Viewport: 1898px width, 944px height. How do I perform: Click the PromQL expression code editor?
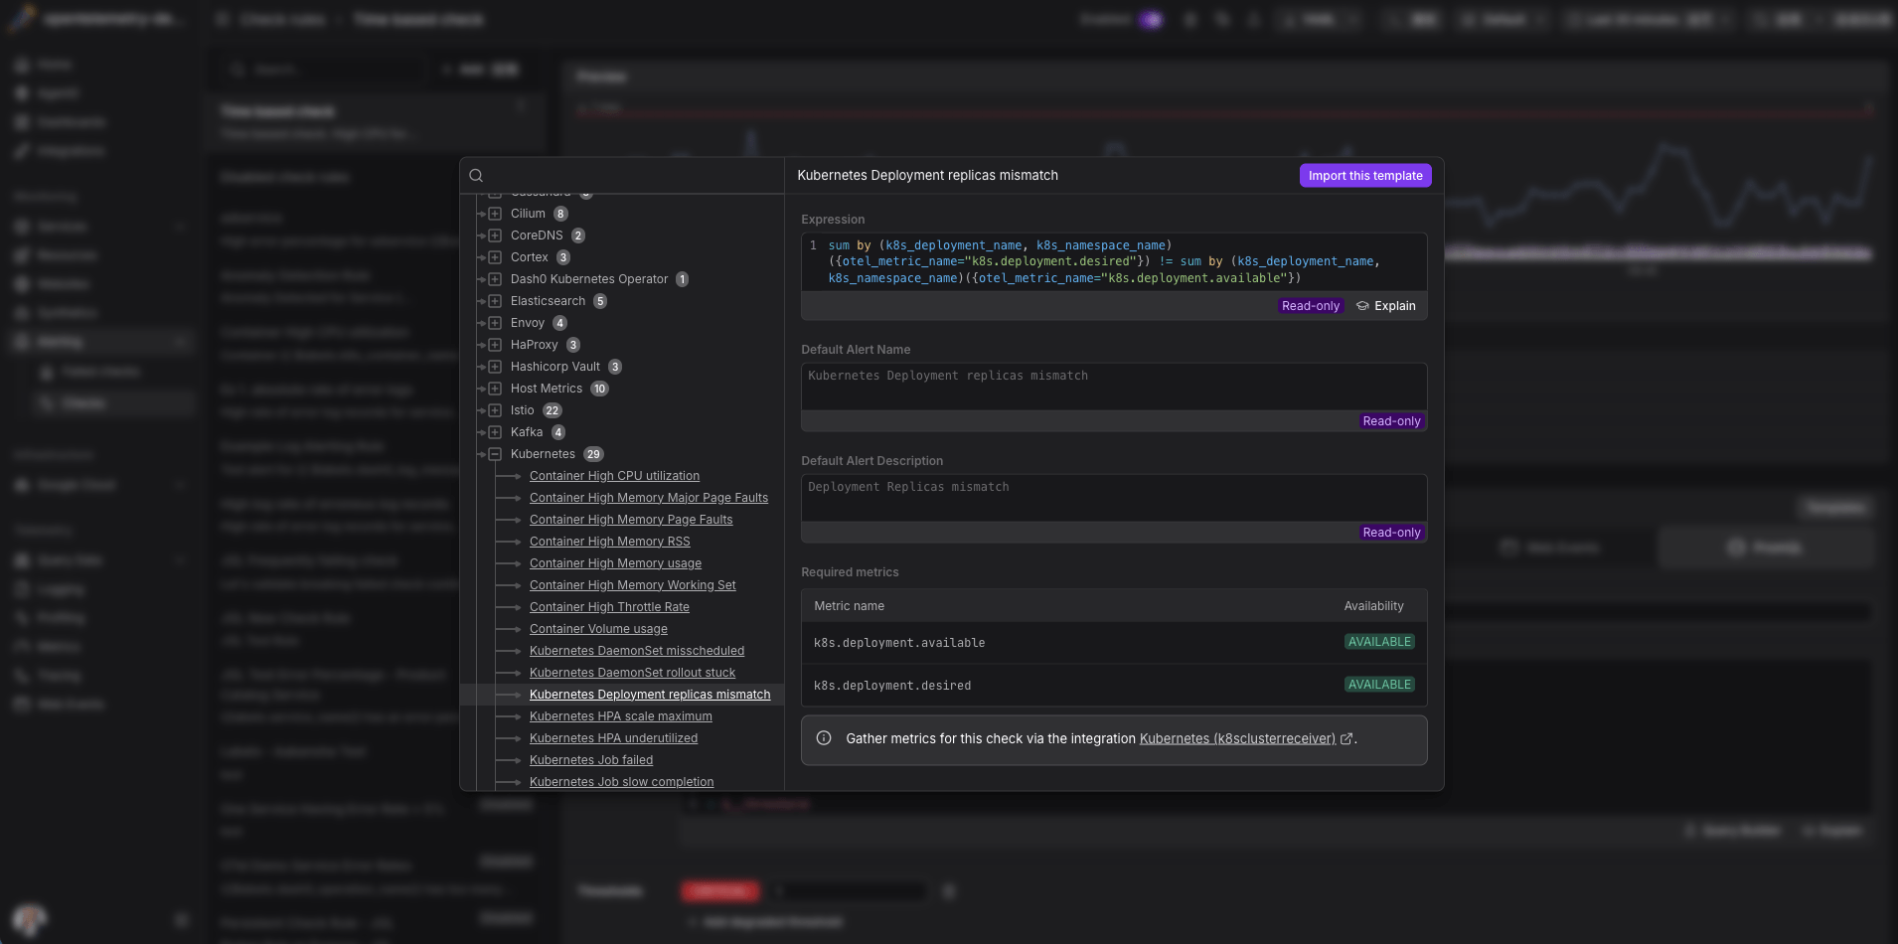1114,262
